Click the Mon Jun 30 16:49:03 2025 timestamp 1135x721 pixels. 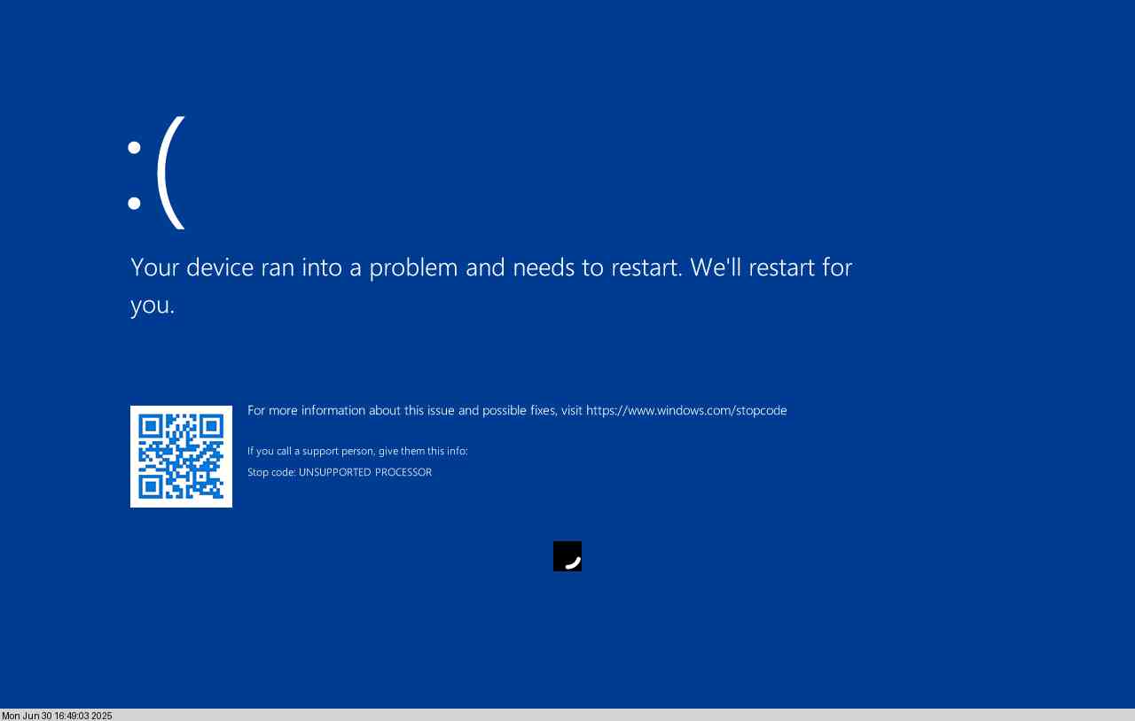[57, 716]
